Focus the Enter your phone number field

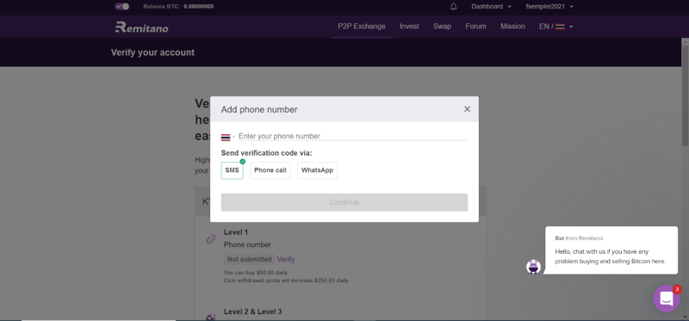(353, 136)
